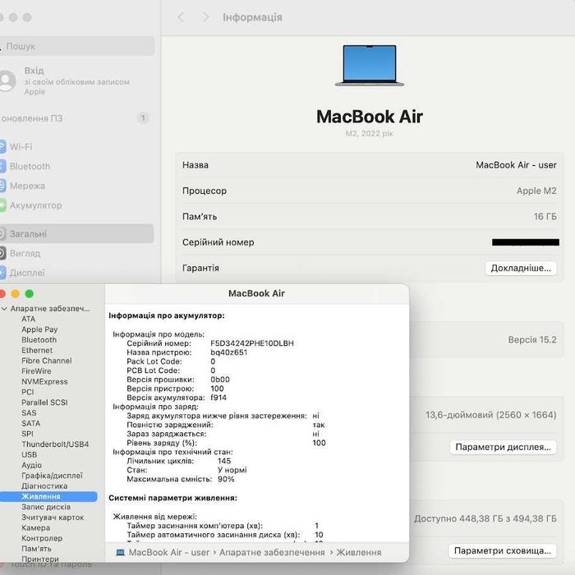575x575 pixels.
Task: Click the Wi-Fi icon in settings sidebar
Action: (2, 147)
